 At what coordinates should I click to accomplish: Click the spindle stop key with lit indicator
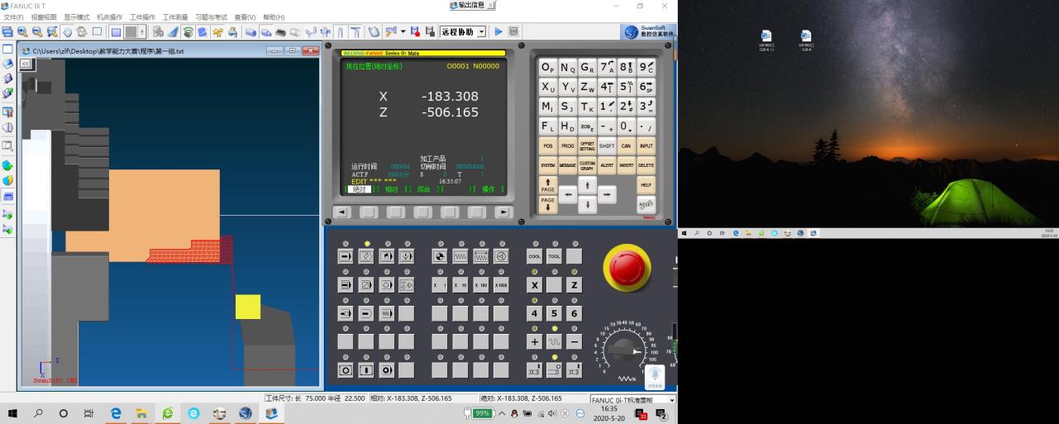pos(554,369)
